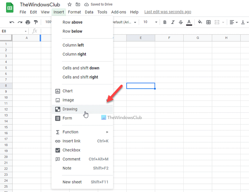Select column F header
The image size is (249, 192).
coord(169,38)
